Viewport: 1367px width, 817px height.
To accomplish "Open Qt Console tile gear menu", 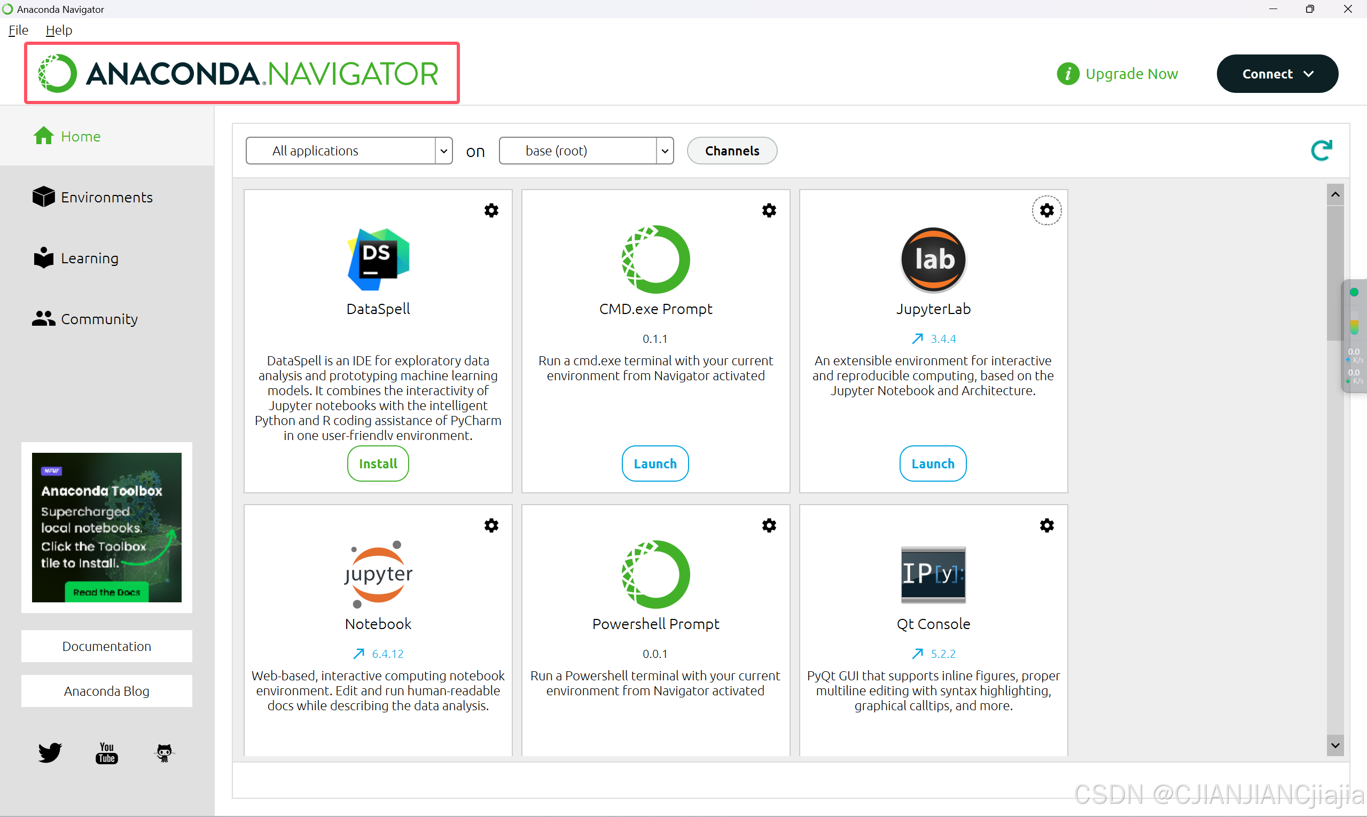I will coord(1046,525).
